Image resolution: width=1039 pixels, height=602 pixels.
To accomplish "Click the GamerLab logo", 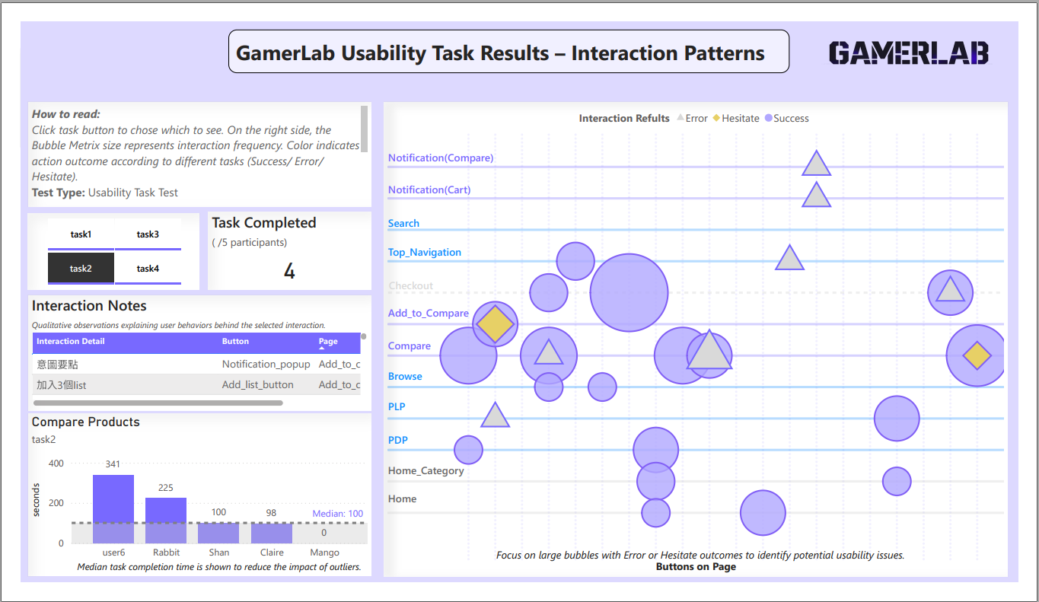I will pyautogui.click(x=908, y=53).
